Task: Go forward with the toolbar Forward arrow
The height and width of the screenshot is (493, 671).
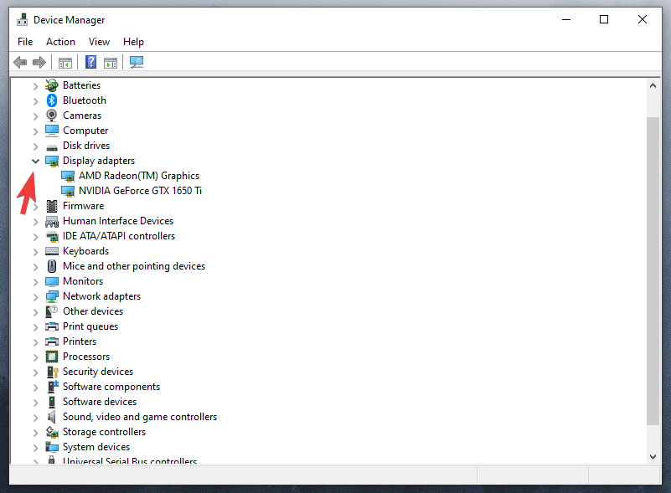Action: pos(39,63)
